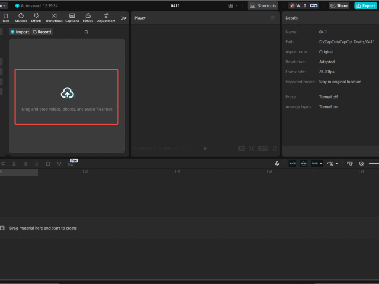Click the Shortcuts button

tap(263, 5)
